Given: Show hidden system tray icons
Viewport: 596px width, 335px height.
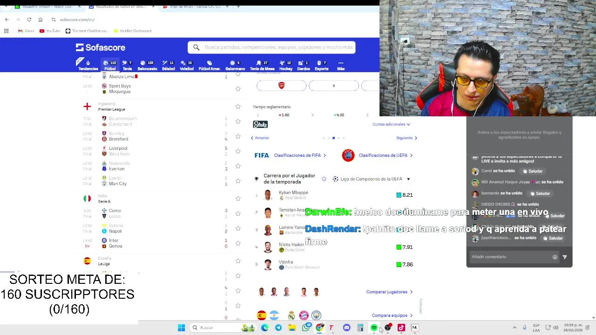Looking at the screenshot, I should coord(515,328).
